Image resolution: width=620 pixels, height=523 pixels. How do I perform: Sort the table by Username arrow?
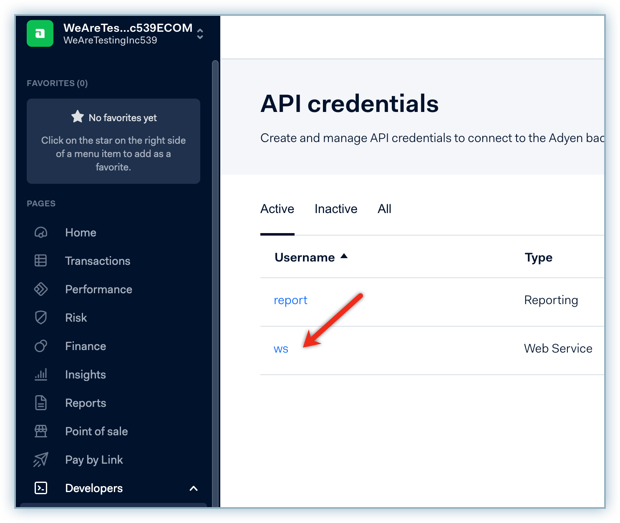(x=344, y=256)
